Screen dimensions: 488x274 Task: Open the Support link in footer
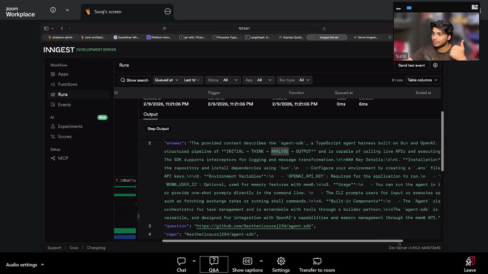pyautogui.click(x=54, y=248)
